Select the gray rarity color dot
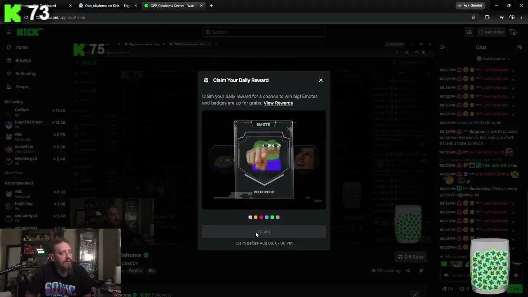The image size is (528, 297). [x=278, y=217]
